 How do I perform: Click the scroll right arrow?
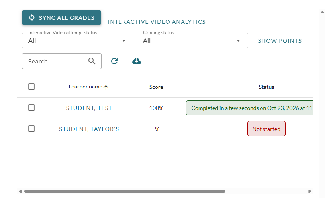[x=310, y=191]
